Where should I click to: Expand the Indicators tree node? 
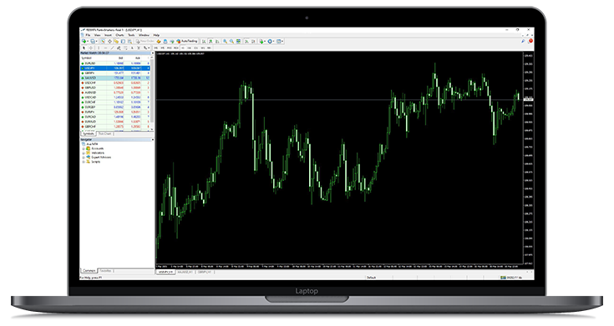pos(84,153)
